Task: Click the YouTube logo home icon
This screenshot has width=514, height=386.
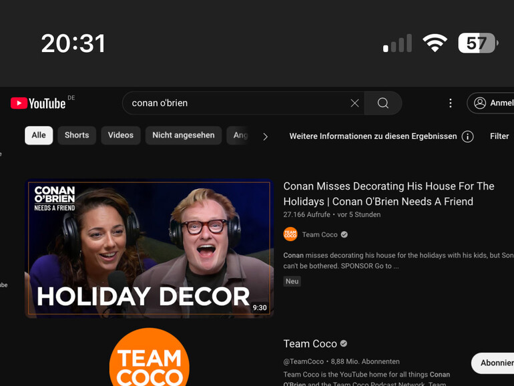Action: tap(38, 103)
